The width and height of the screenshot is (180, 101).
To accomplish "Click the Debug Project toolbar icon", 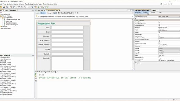I will (x=42, y=7).
